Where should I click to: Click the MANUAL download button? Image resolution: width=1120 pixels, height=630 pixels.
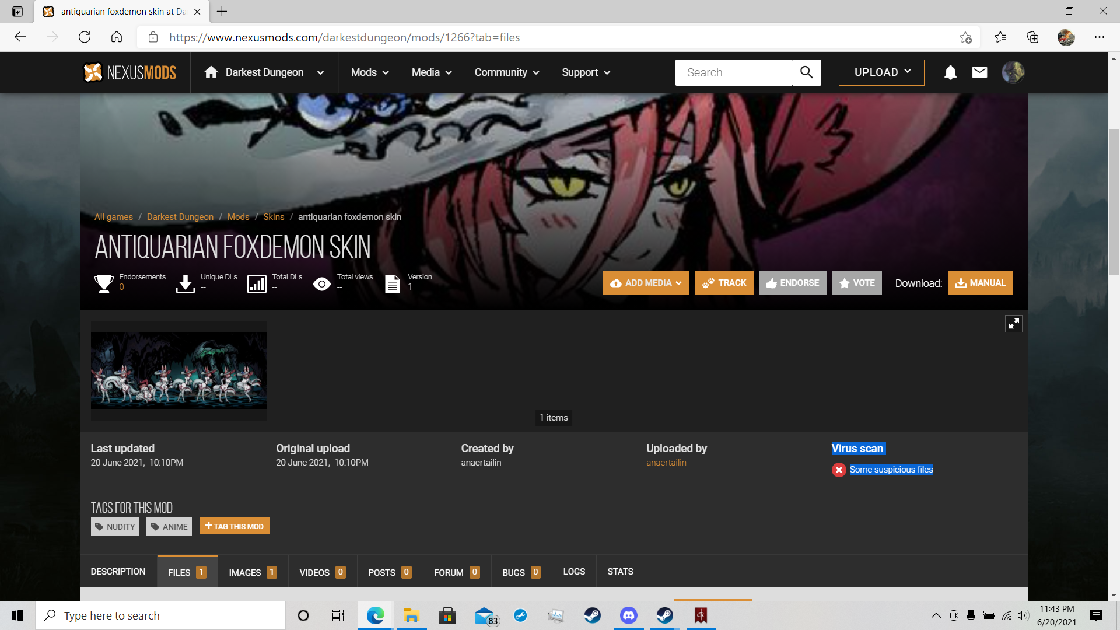981,283
